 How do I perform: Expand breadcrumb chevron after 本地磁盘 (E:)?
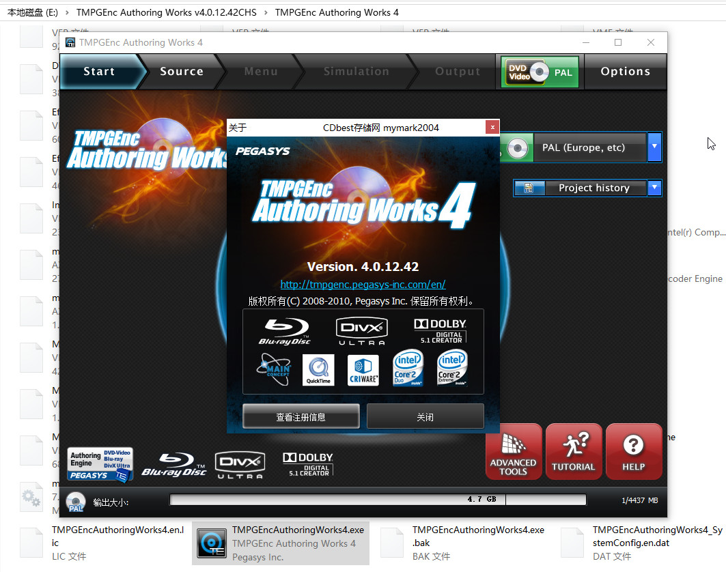point(67,12)
